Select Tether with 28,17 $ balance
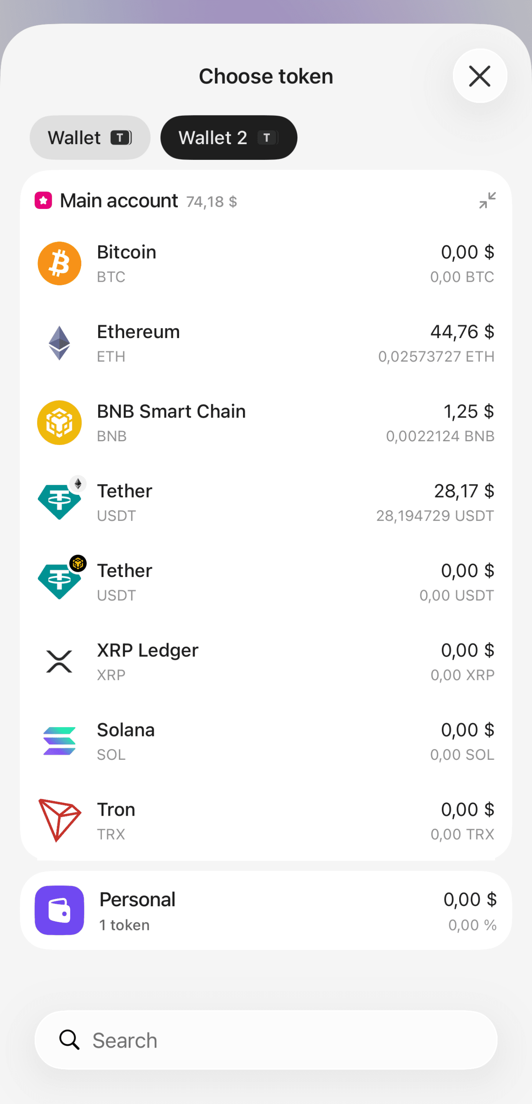The height and width of the screenshot is (1104, 532). click(266, 502)
